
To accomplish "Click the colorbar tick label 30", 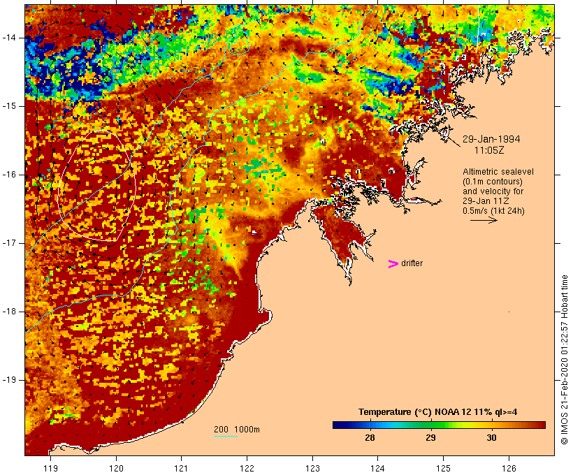I will pyautogui.click(x=491, y=437).
